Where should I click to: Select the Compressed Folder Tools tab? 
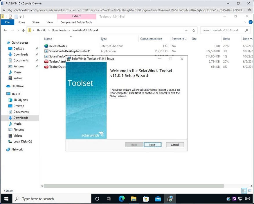[x=76, y=22]
